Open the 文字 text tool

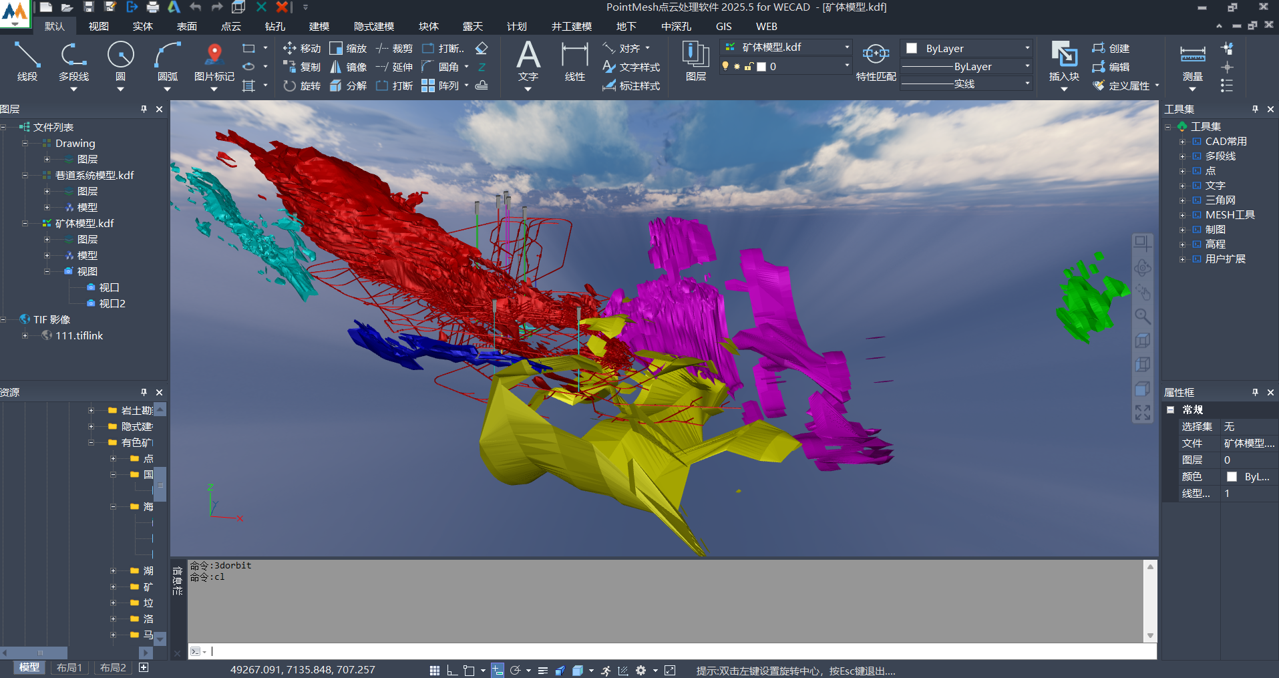click(528, 61)
